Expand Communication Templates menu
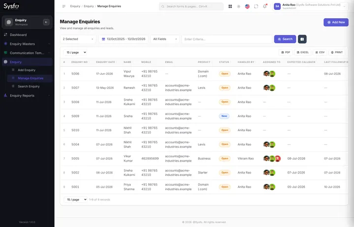 pos(27,53)
